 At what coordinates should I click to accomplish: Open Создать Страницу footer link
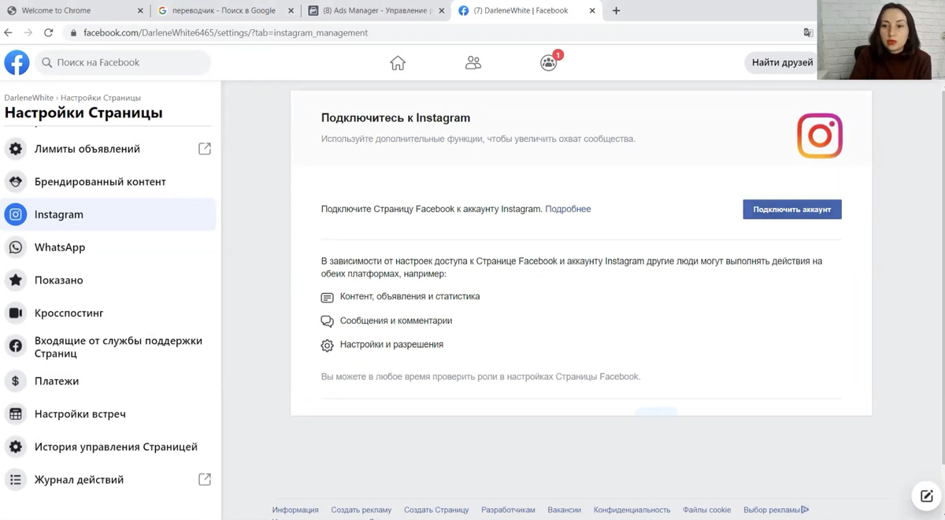click(436, 510)
